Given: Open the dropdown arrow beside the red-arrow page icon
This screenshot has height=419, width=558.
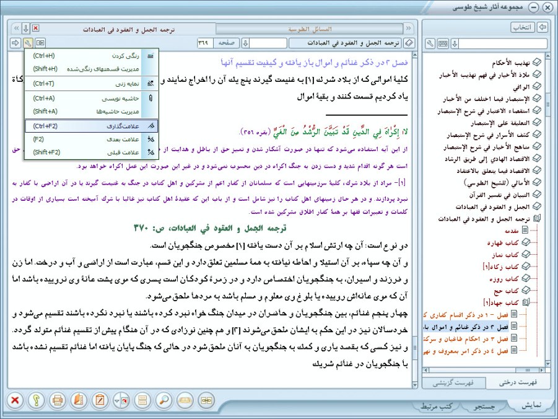Looking at the screenshot, I should coord(116,400).
